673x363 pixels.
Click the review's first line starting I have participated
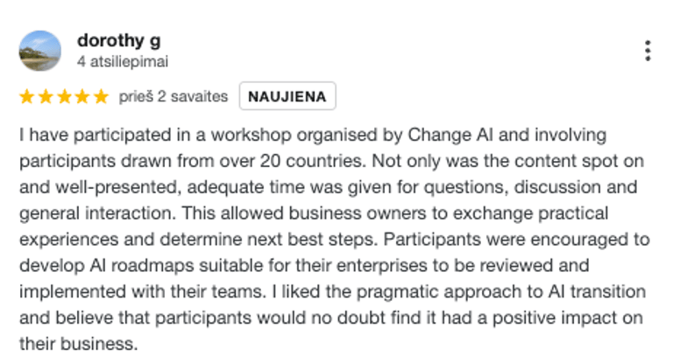pos(313,136)
